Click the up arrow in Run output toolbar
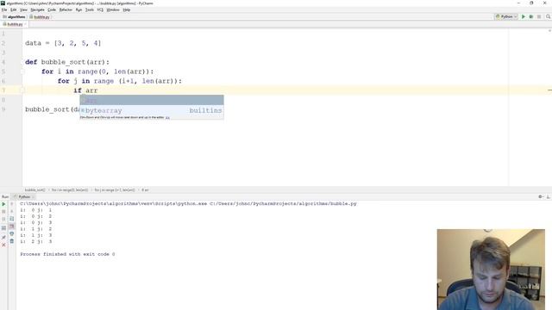The image size is (552, 310). pyautogui.click(x=11, y=204)
